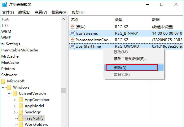
Task: Click REG_BINARY type cell of IconStreams
Action: (126, 33)
